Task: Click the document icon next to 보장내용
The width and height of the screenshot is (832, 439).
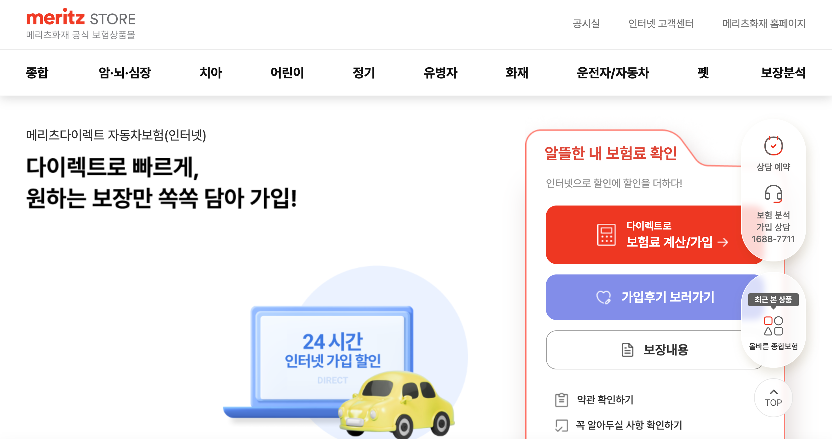Action: tap(627, 350)
